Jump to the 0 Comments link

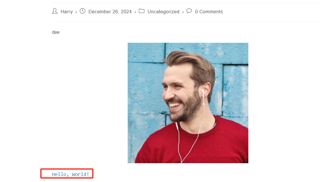click(x=209, y=12)
